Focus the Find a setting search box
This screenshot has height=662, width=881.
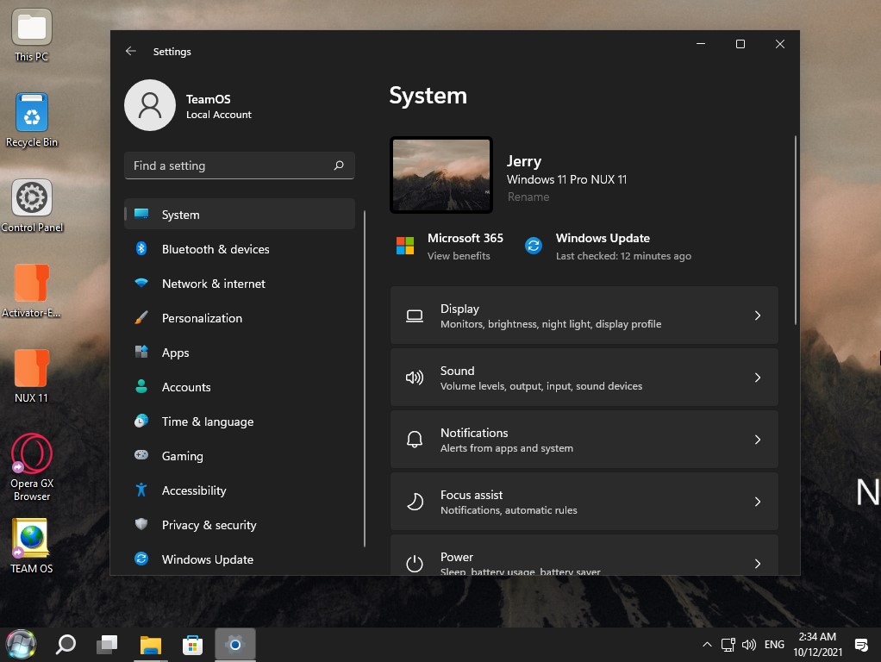(240, 165)
